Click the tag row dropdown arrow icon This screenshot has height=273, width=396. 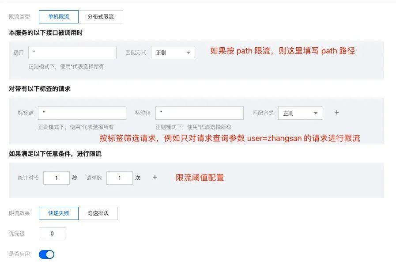click(316, 114)
